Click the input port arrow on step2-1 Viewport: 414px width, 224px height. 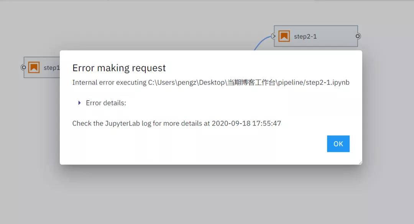point(273,36)
